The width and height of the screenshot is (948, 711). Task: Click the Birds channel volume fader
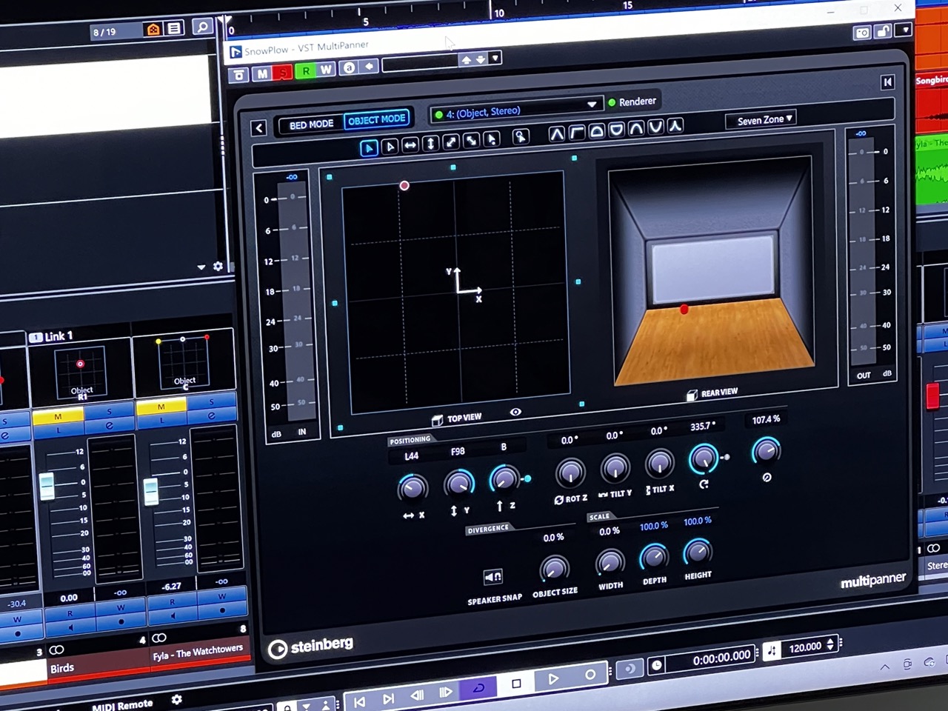[x=47, y=486]
